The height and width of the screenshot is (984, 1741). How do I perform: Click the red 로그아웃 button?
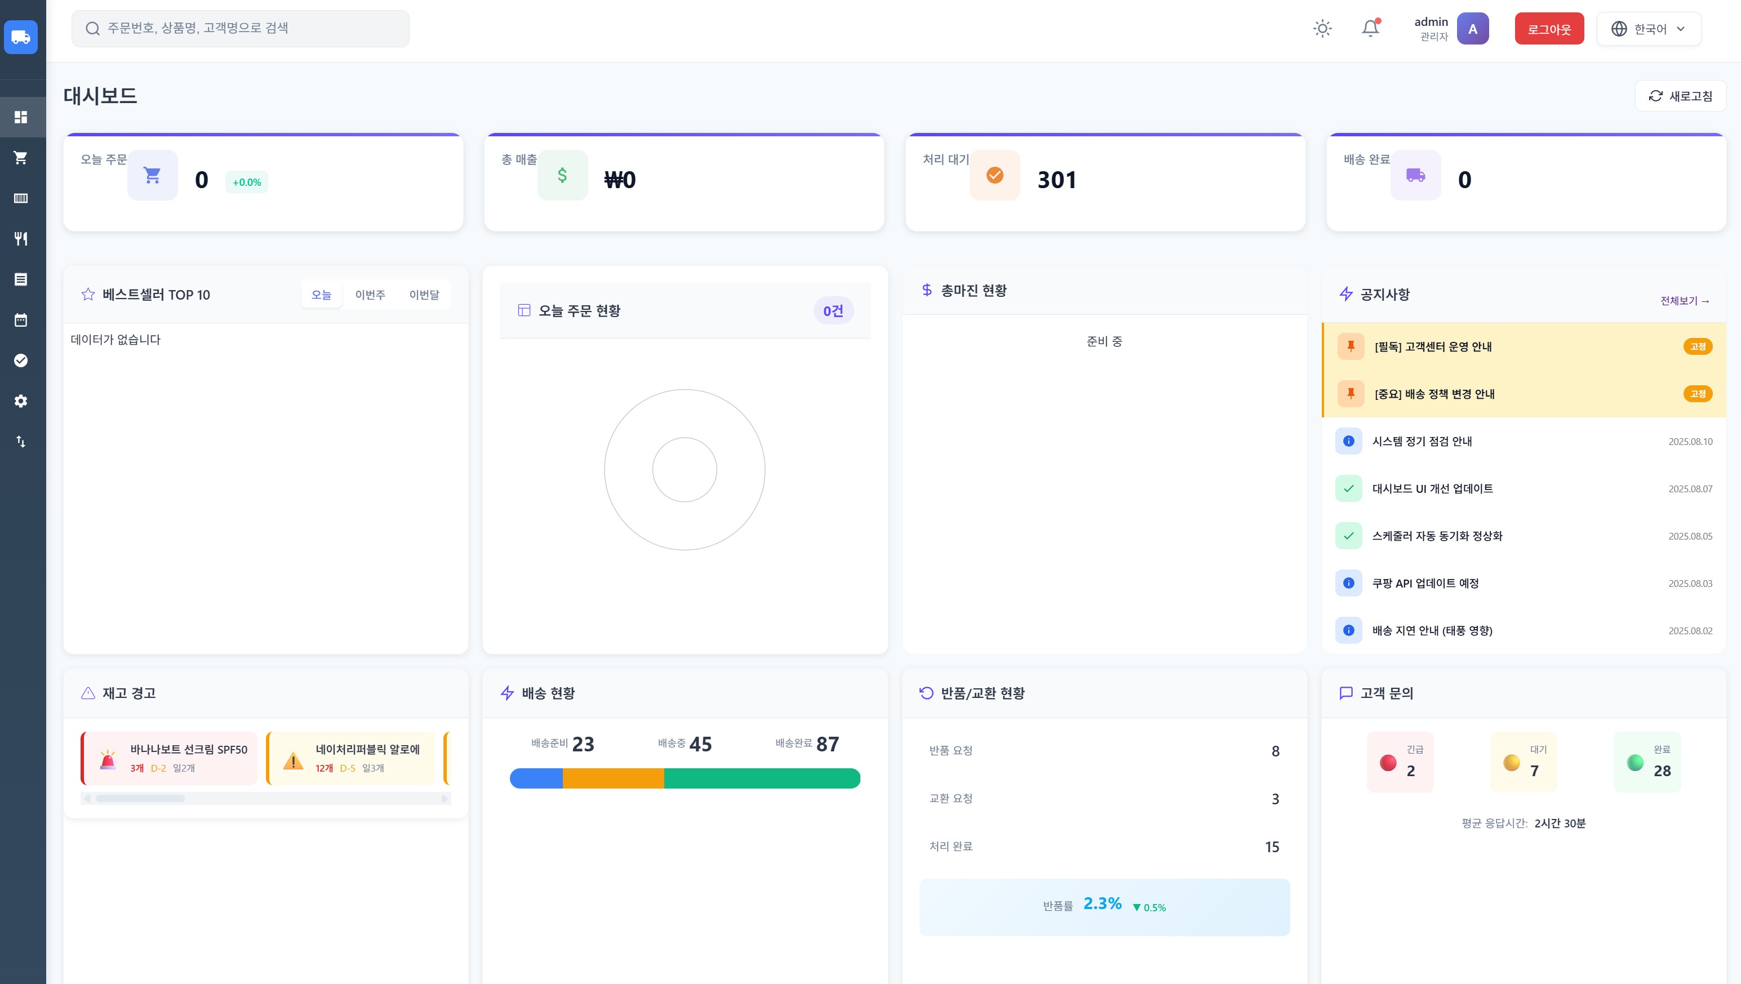[1548, 29]
